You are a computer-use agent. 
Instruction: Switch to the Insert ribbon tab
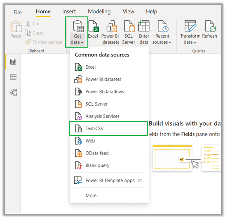tap(69, 12)
